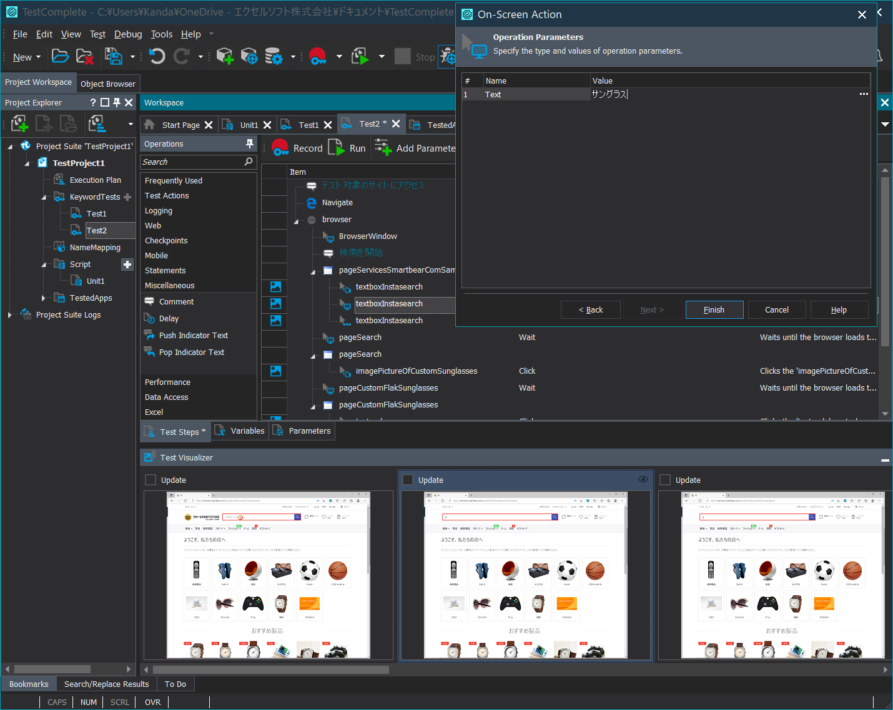Open the Debug menu
Viewport: 893px width, 710px height.
128,34
